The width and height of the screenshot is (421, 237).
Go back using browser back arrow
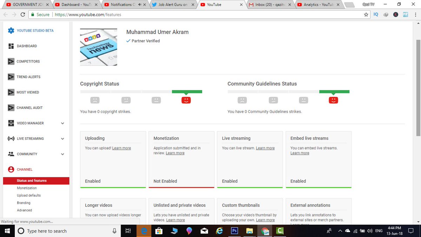click(x=6, y=15)
